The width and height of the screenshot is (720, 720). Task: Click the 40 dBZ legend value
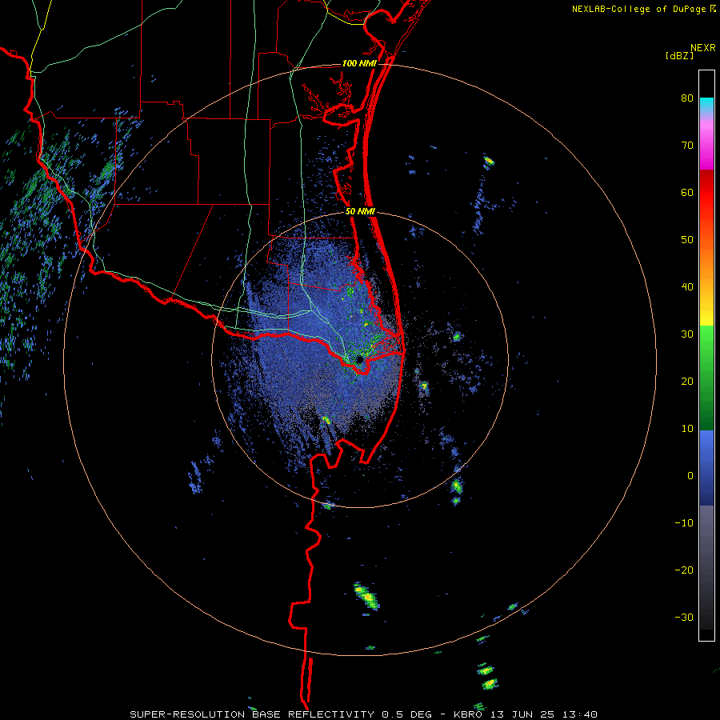coord(687,287)
